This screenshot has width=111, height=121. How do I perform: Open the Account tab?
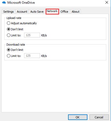(x=22, y=12)
